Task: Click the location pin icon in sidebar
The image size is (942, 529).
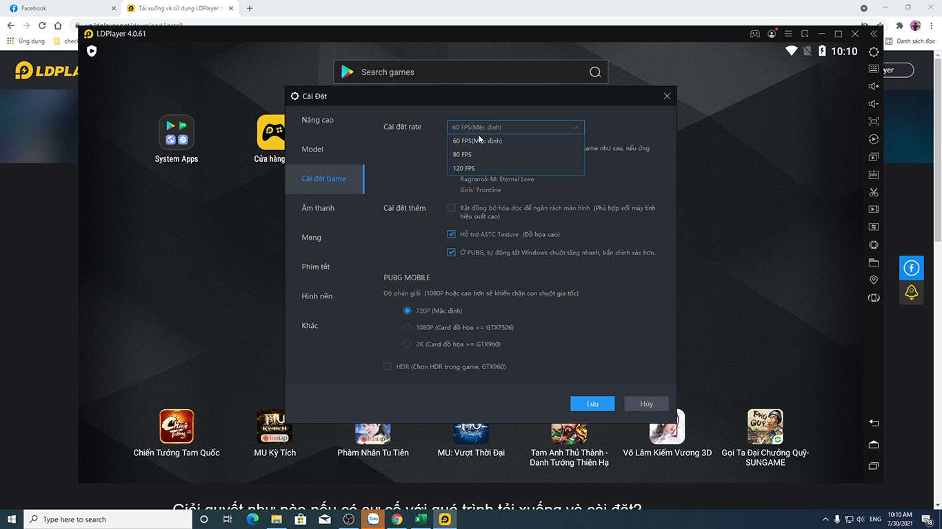Action: point(874,280)
